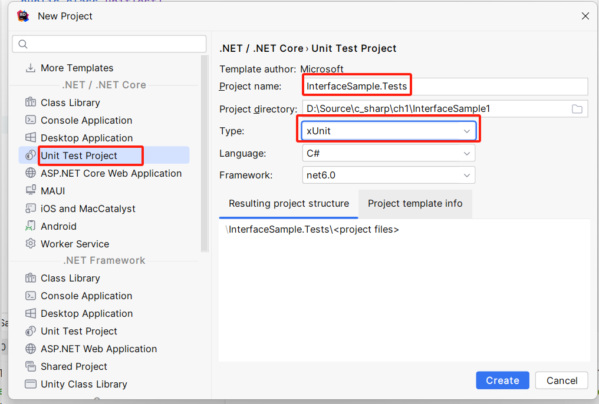Click the Unity Class Library icon
The image size is (599, 404).
pos(31,384)
